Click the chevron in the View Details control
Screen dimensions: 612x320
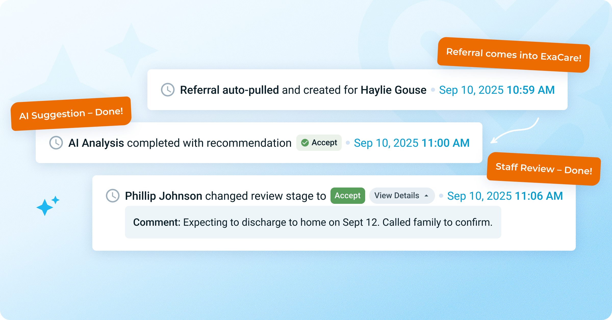pos(426,196)
